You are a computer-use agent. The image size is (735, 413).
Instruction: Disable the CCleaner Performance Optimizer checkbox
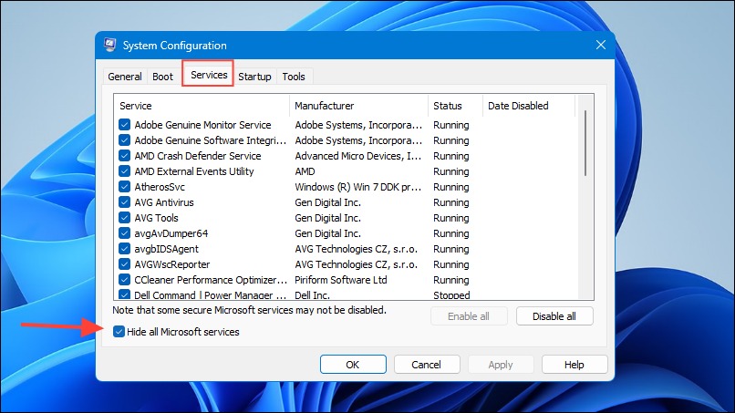(x=124, y=279)
